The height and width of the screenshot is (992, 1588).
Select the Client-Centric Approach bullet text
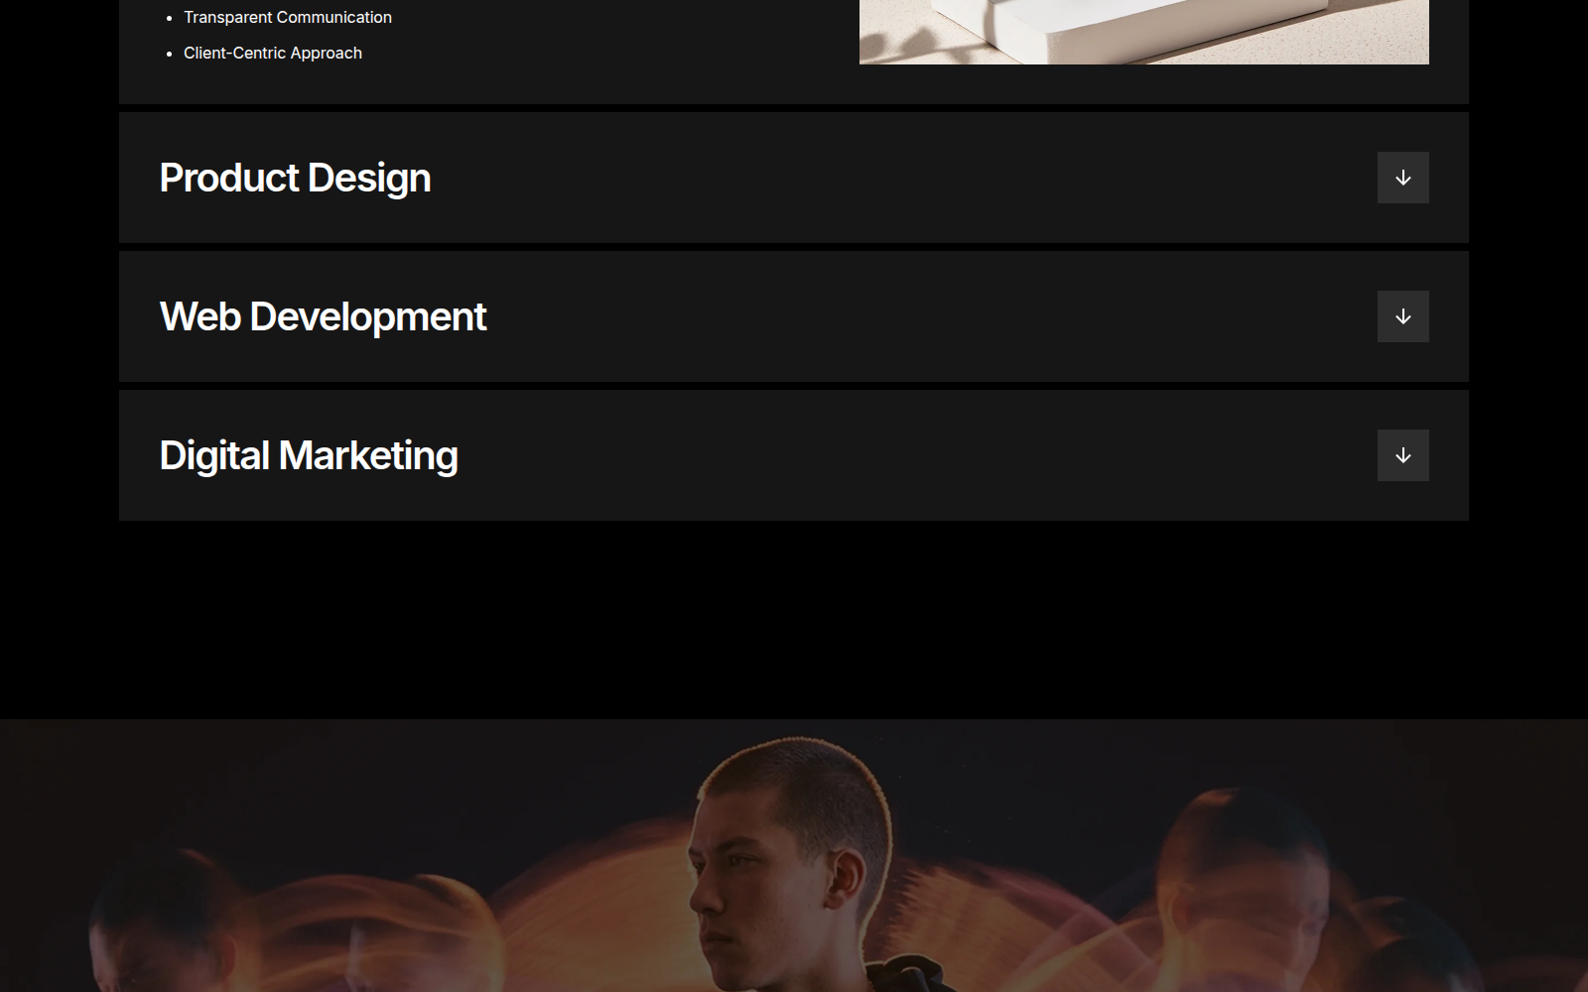(x=273, y=53)
